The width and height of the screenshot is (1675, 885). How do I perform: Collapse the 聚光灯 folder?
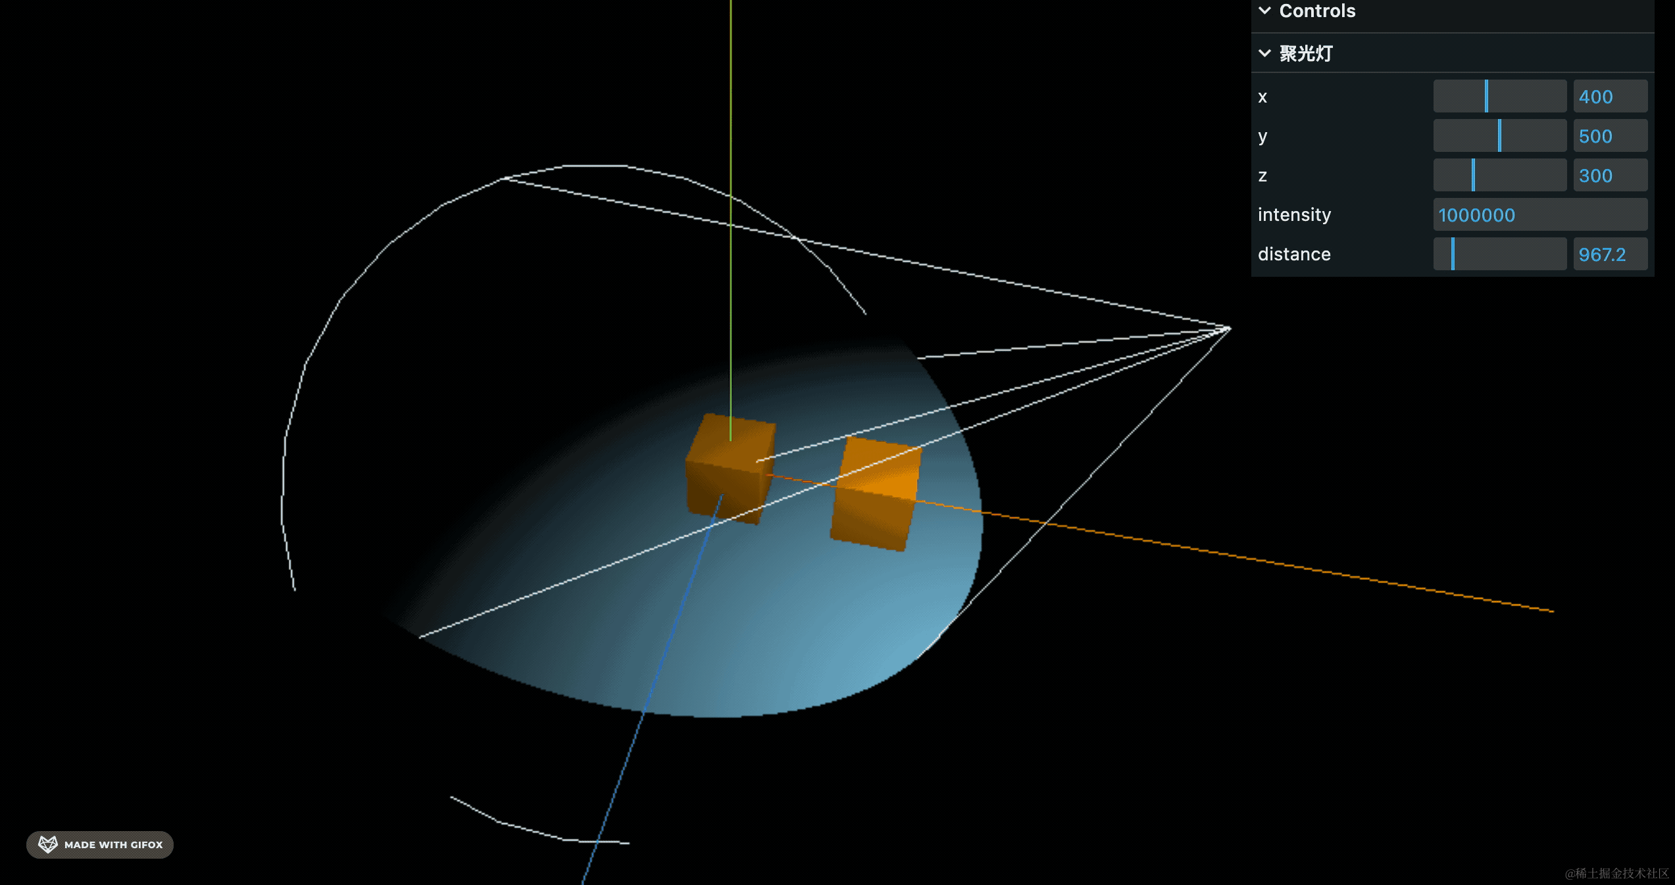click(x=1452, y=53)
